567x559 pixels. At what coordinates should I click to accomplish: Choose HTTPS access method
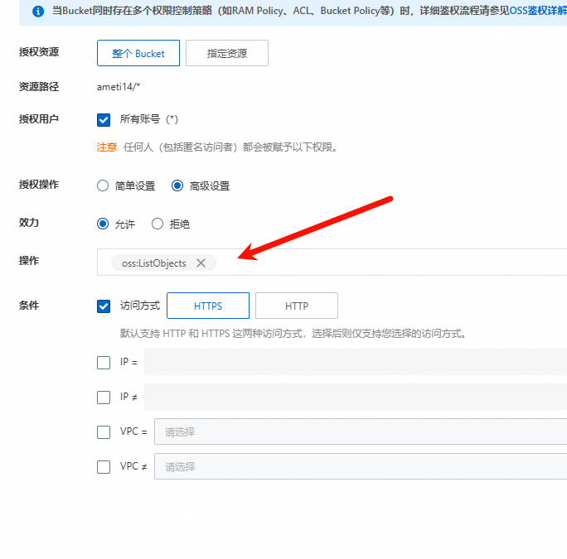coord(208,306)
